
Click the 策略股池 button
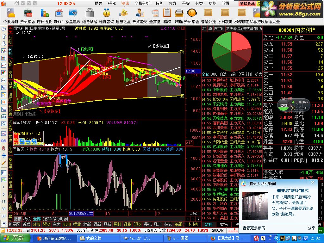click(x=247, y=3)
